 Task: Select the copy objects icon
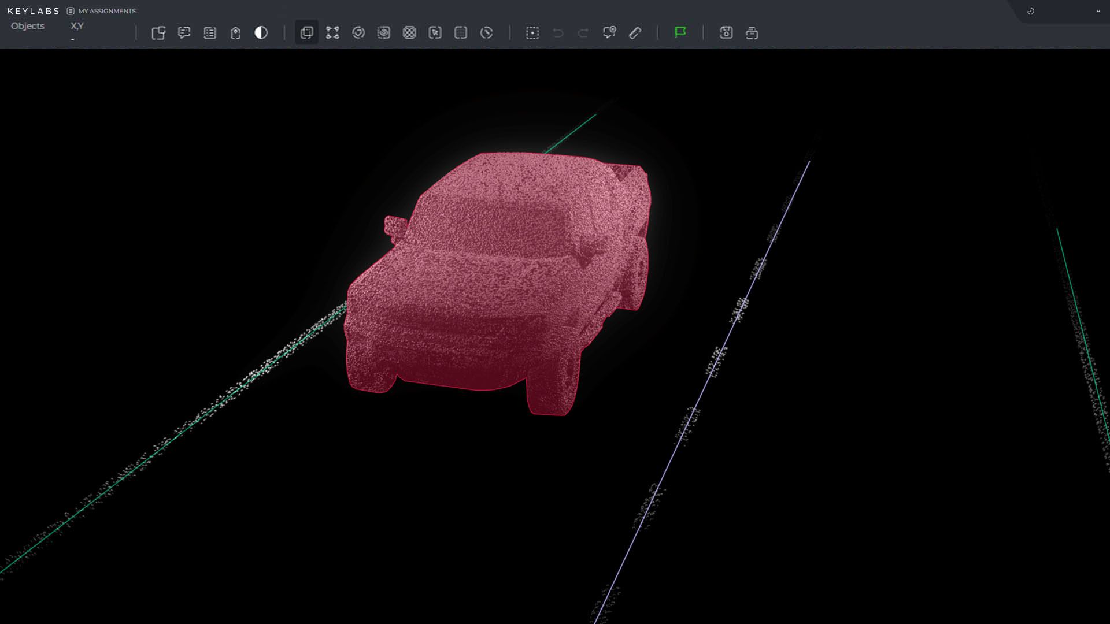tap(159, 33)
